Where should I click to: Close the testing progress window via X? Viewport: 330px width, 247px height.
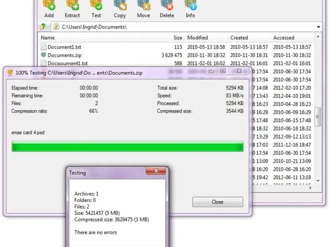point(239,71)
